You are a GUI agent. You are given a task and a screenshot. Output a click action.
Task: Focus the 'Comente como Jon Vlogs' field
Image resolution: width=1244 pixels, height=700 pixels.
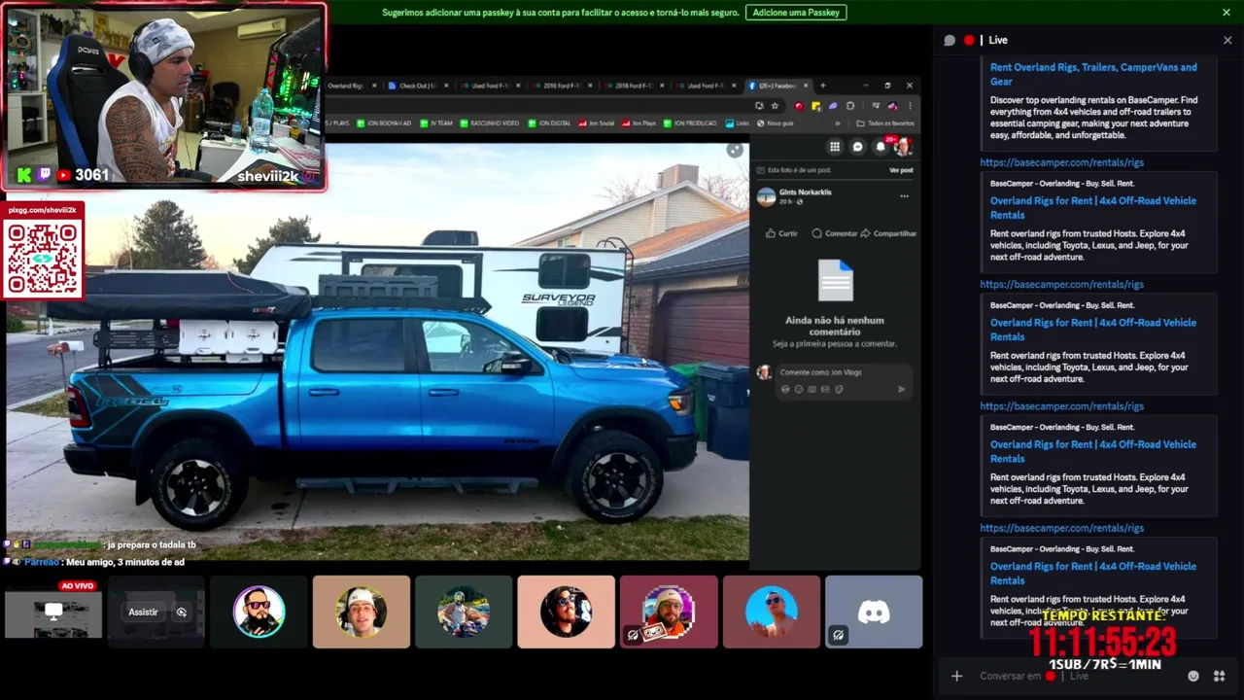click(x=844, y=372)
